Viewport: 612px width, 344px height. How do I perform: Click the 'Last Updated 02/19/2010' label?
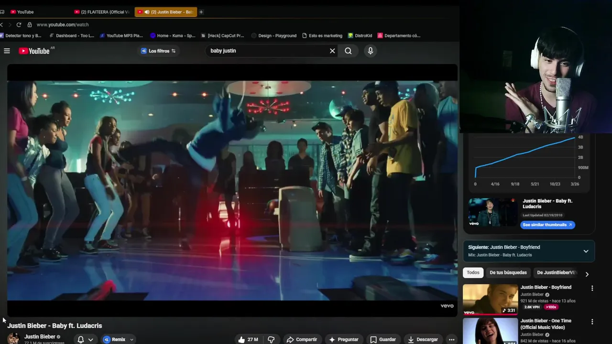coord(542,215)
